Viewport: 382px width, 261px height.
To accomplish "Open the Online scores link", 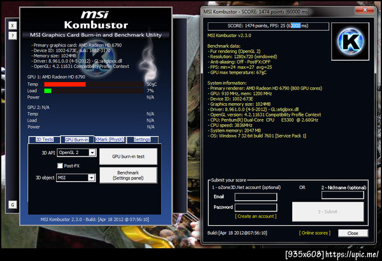I will 315,233.
